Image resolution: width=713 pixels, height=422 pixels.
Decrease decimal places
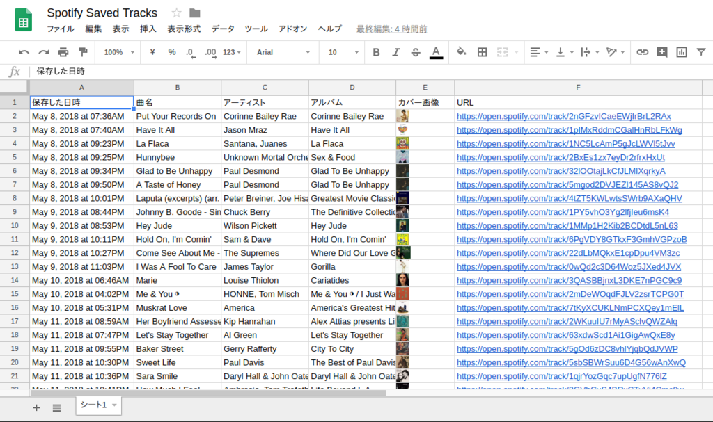(191, 53)
